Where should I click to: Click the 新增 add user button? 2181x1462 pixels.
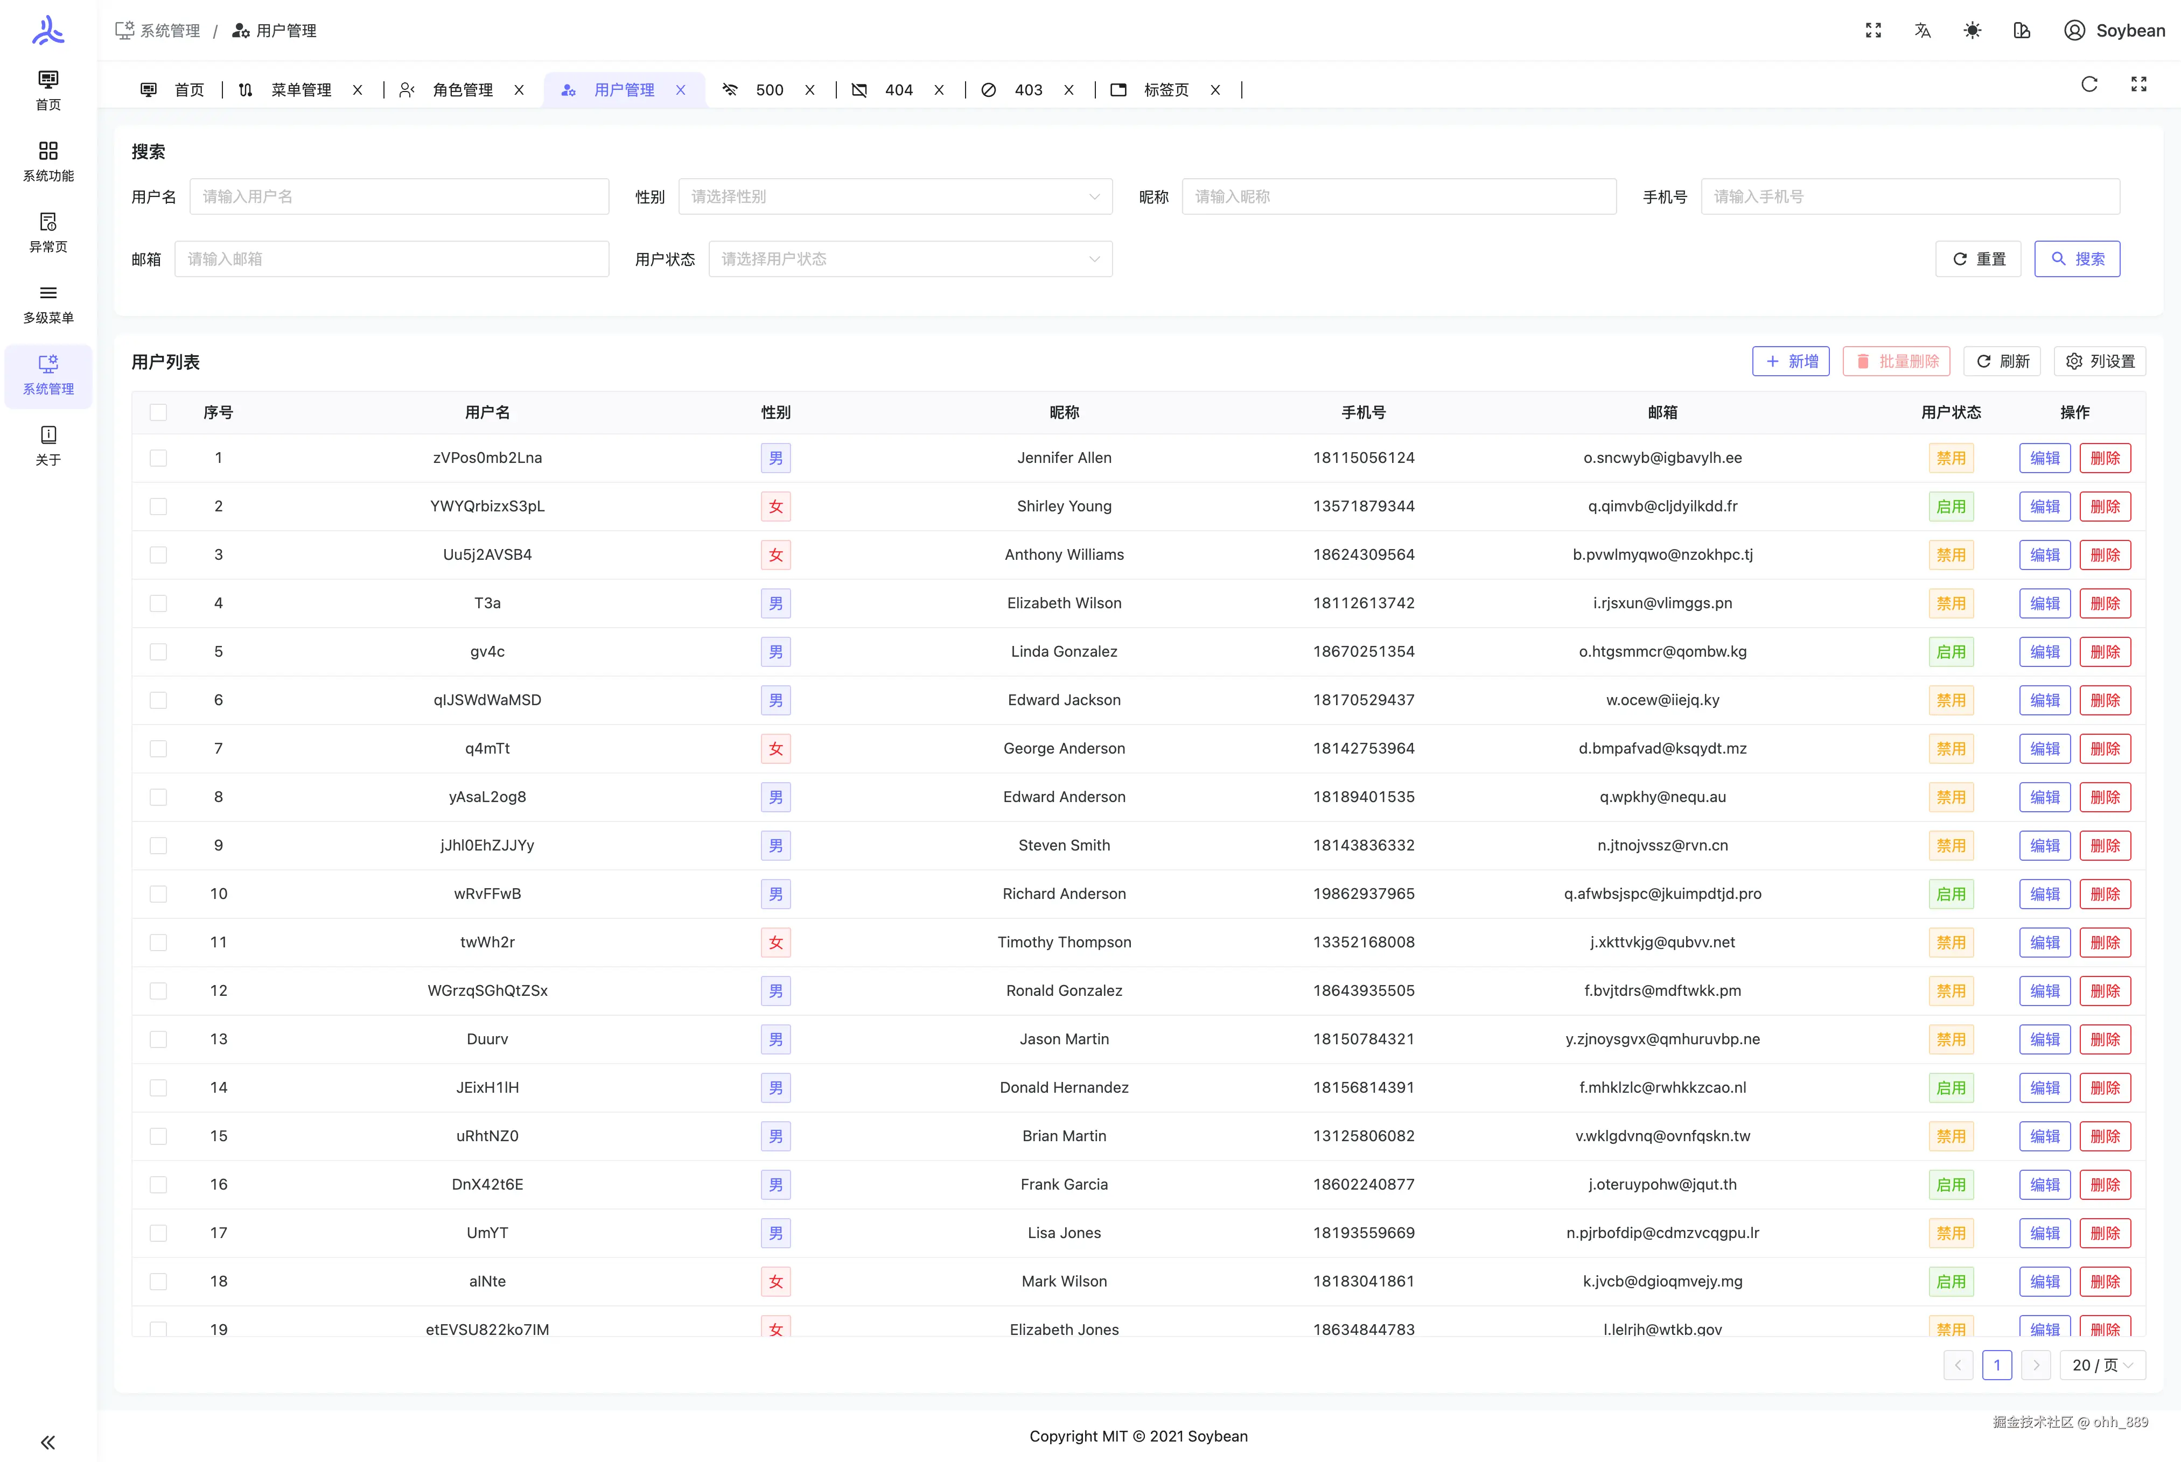tap(1790, 362)
